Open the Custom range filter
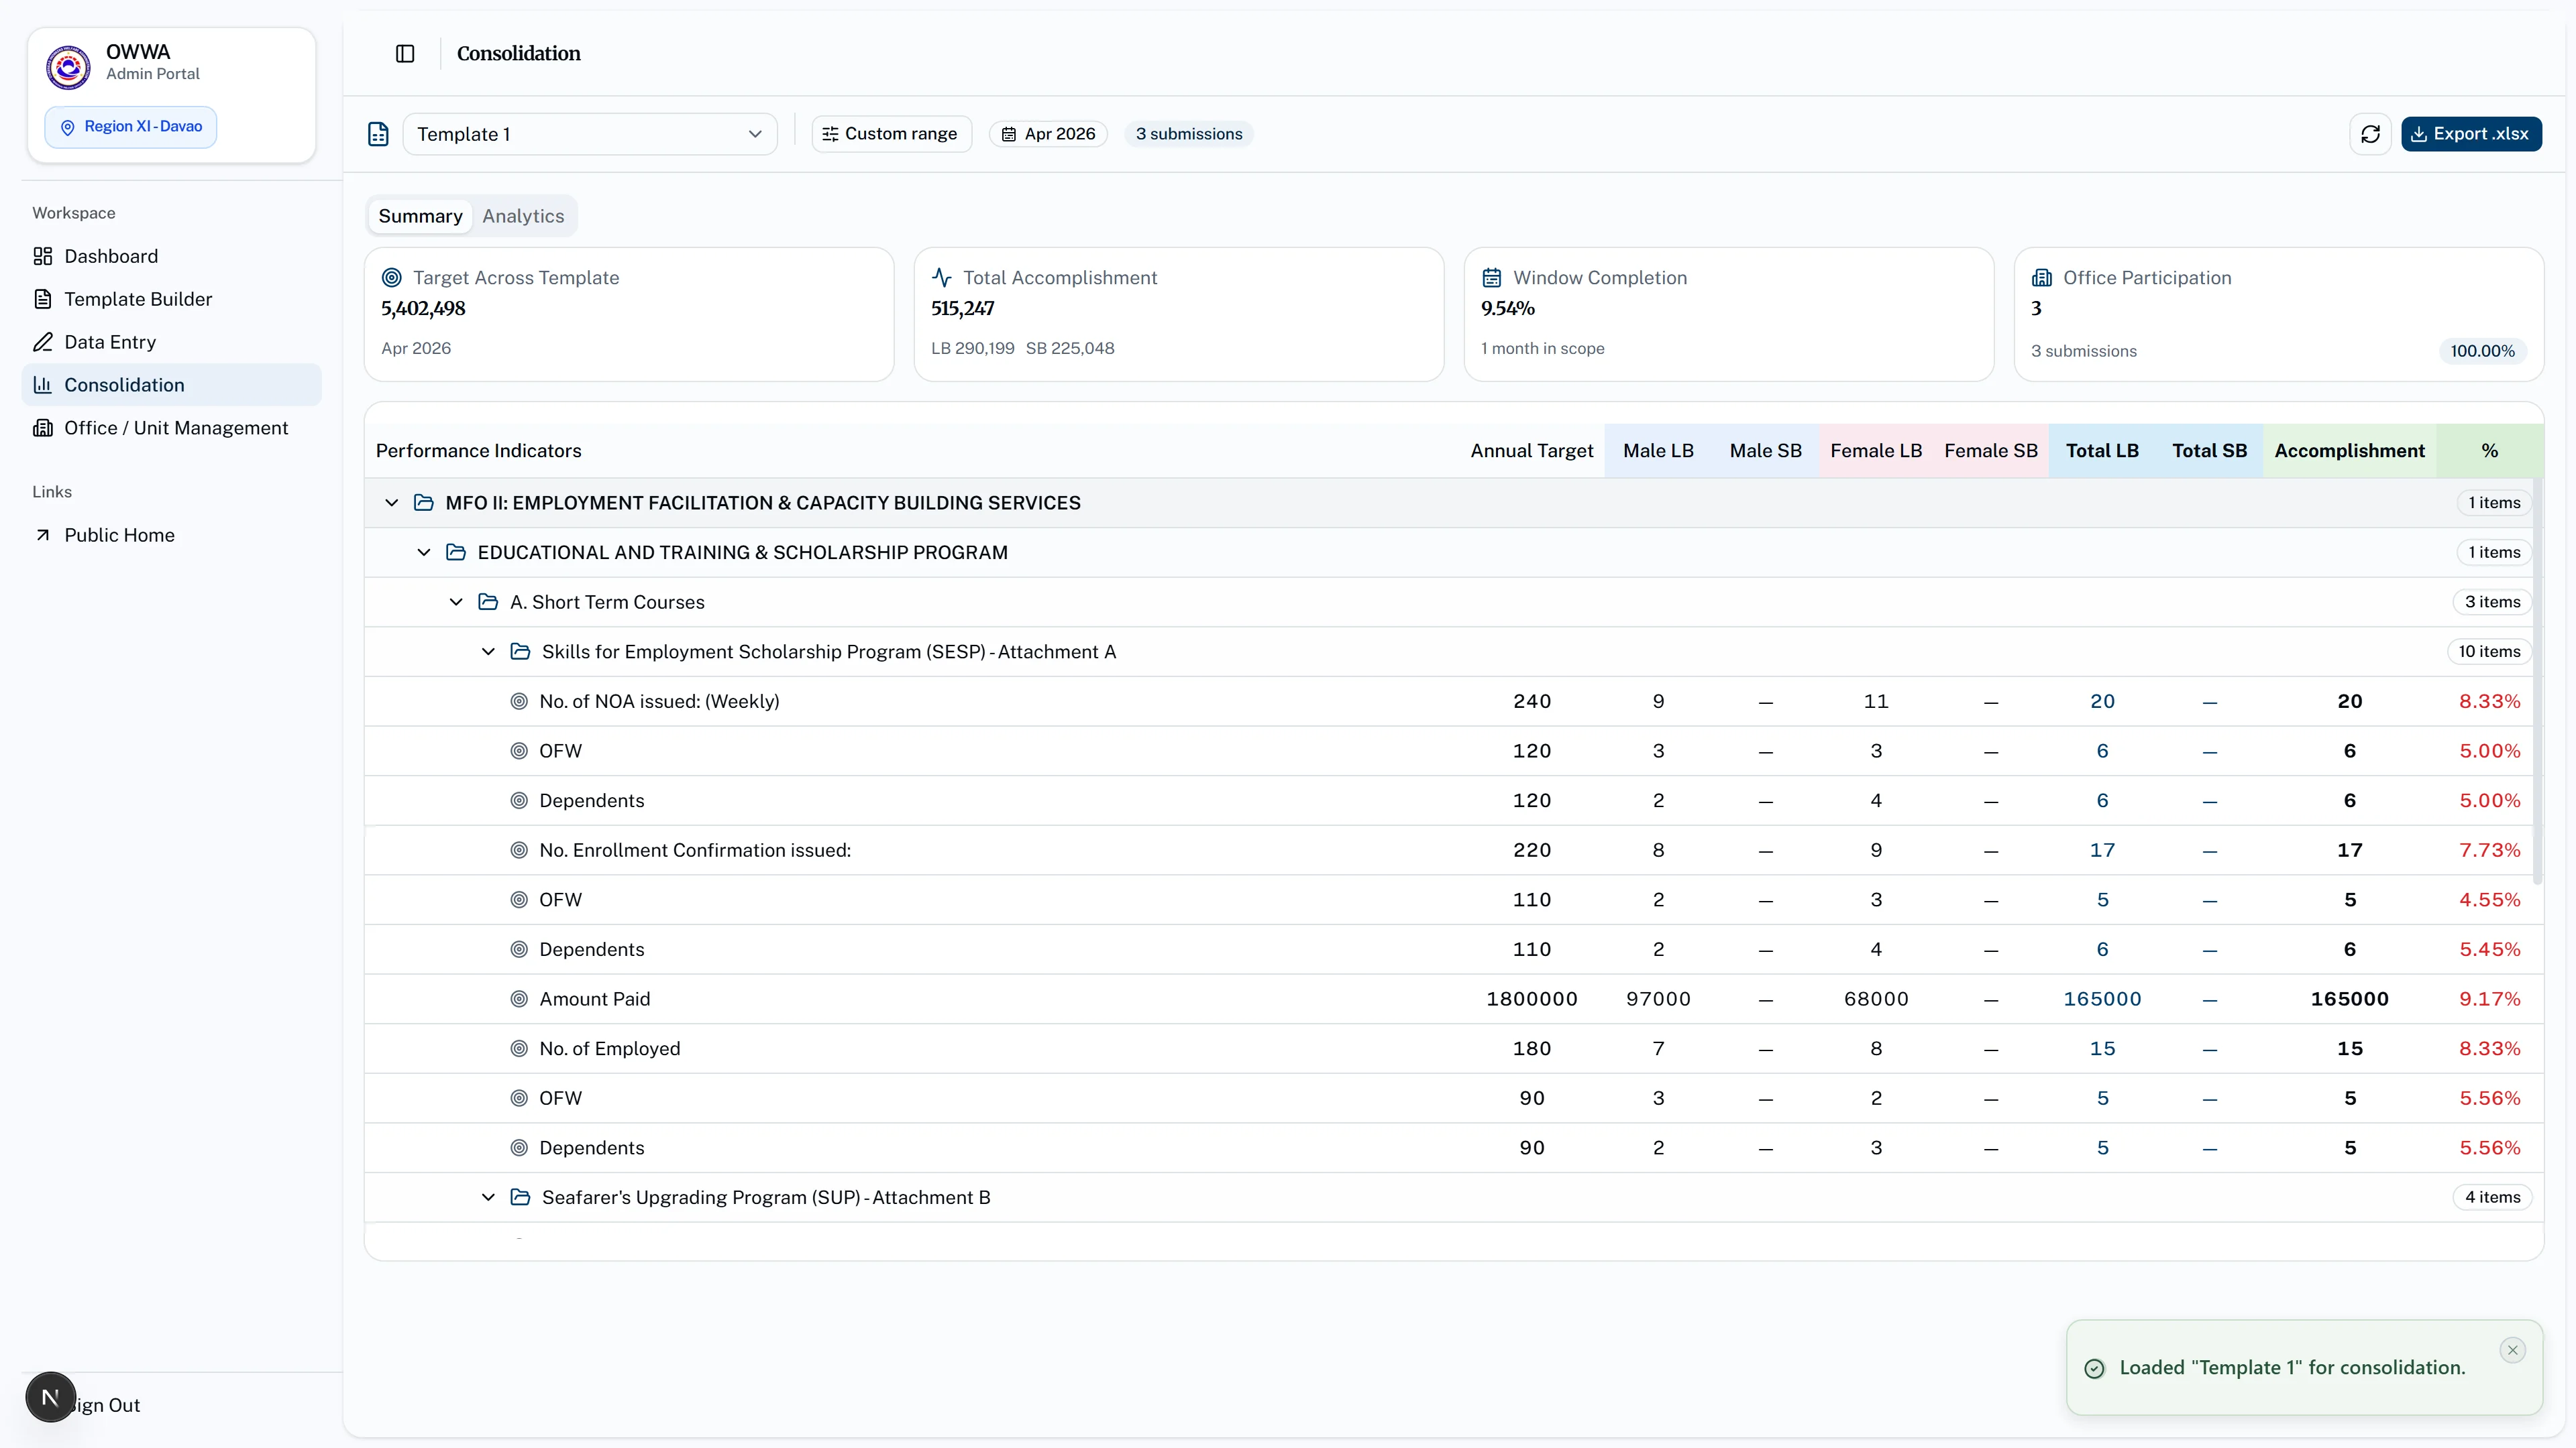Viewport: 2576px width, 1448px height. coord(891,134)
